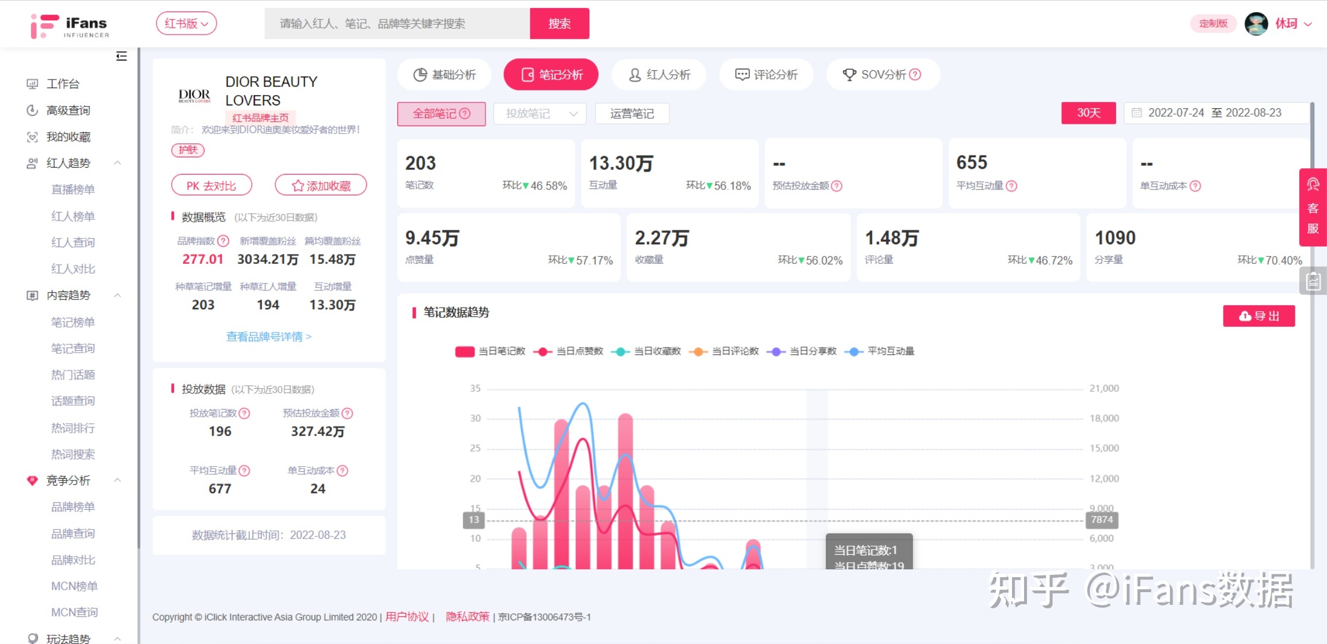Click the 玩法趋势 section icon
The width and height of the screenshot is (1327, 644).
click(x=32, y=638)
